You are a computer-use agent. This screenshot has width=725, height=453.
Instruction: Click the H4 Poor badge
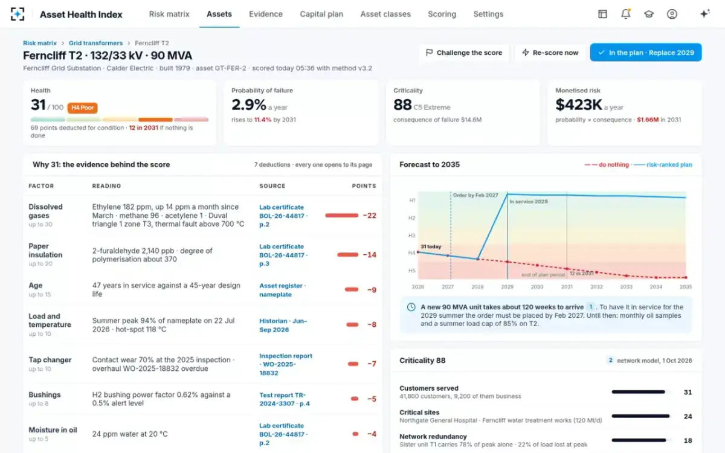82,108
